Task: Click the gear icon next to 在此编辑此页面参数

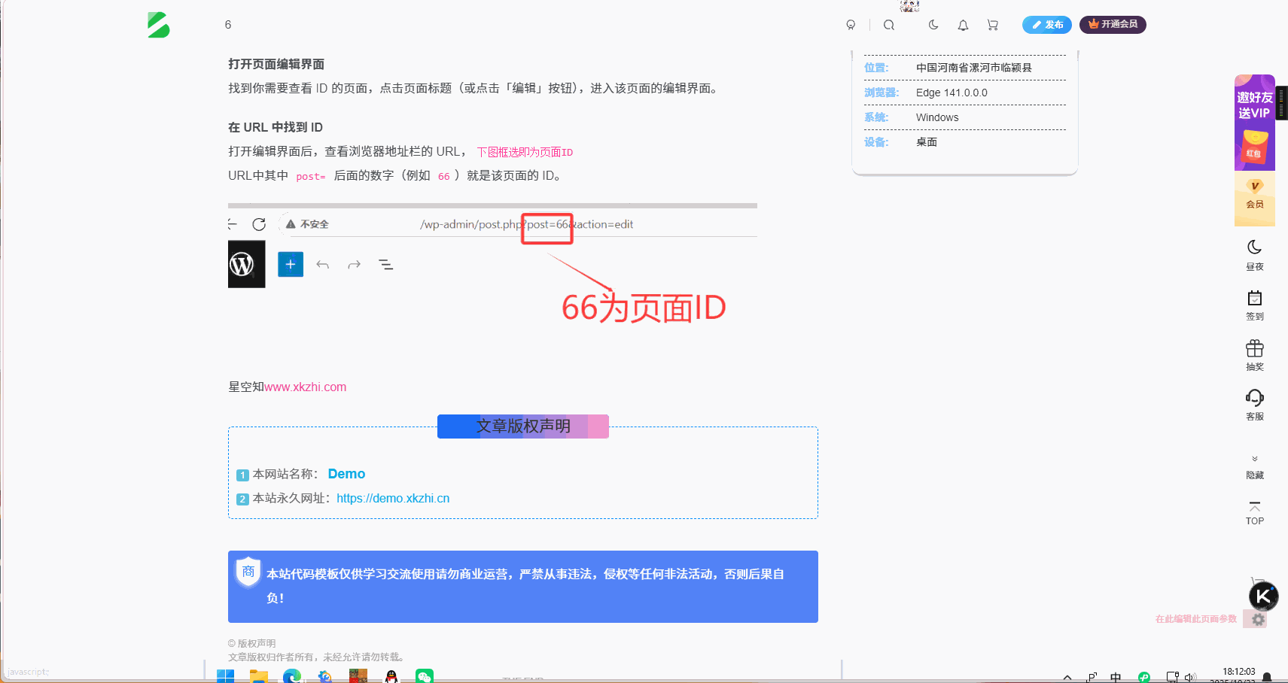Action: coord(1258,619)
